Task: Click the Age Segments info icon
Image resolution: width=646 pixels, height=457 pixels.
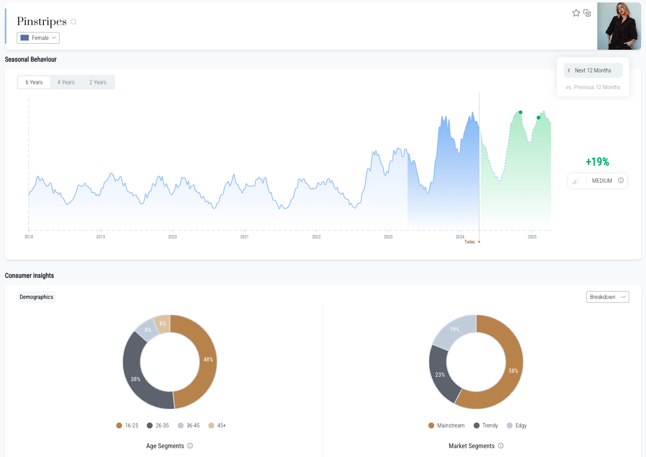Action: click(190, 446)
